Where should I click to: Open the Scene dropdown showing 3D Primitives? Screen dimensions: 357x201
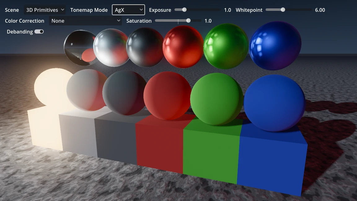pyautogui.click(x=45, y=10)
